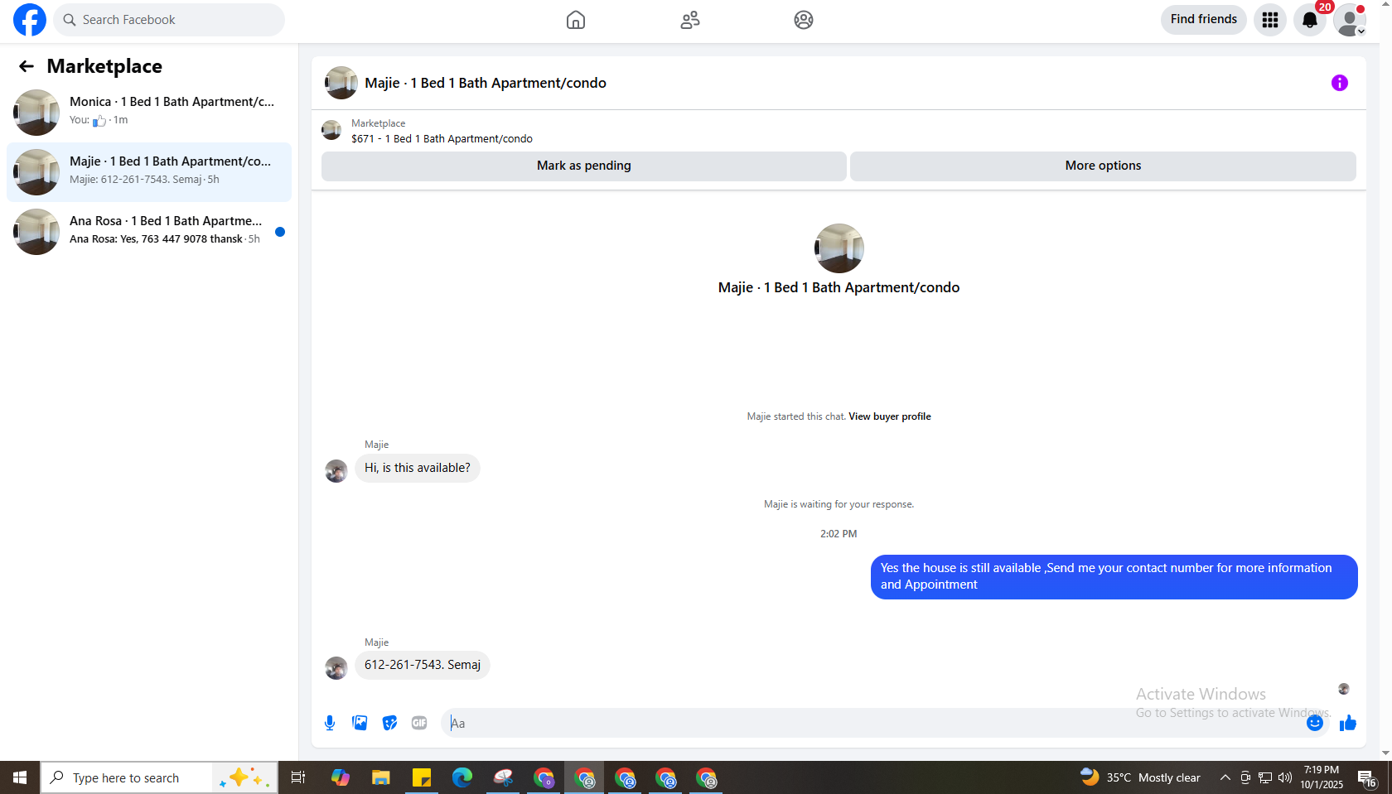Screen dimensions: 1392x794
Task: Click the "Hi, is this available?" message
Action: [418, 468]
